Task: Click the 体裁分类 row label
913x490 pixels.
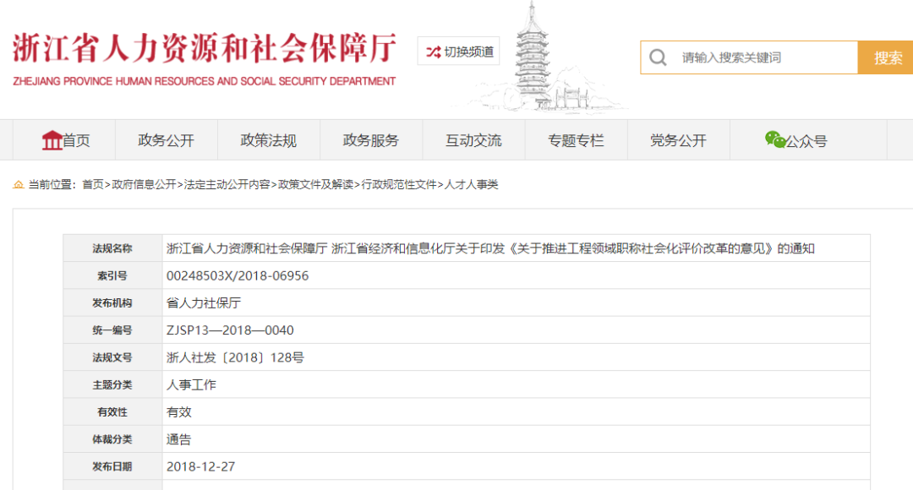Action: [112, 439]
